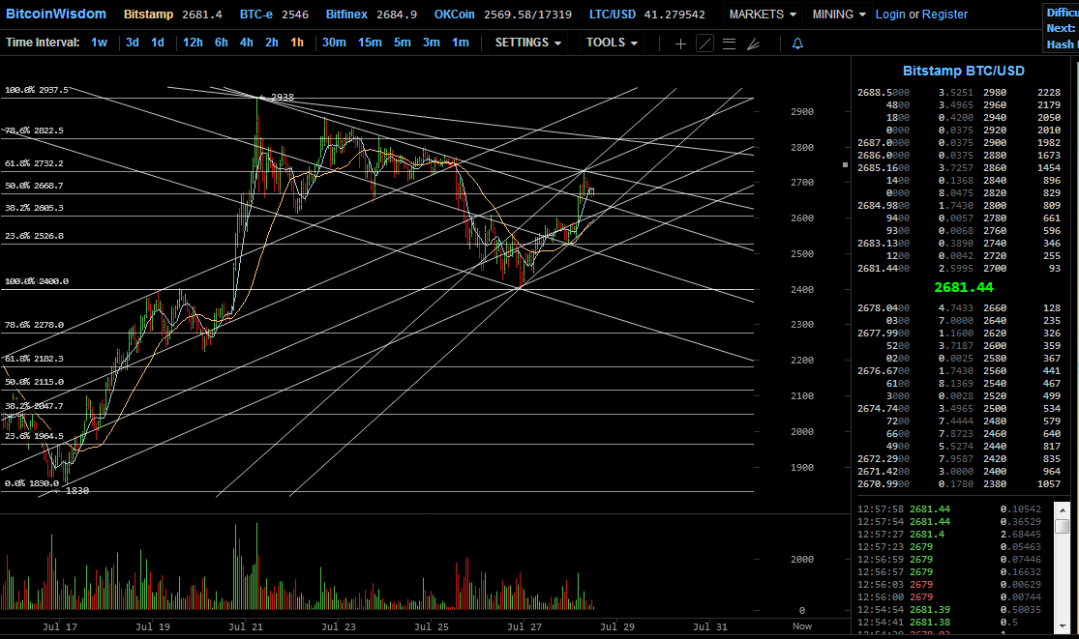The width and height of the screenshot is (1079, 639).
Task: Click the Jul 21 date on time axis
Action: point(246,626)
